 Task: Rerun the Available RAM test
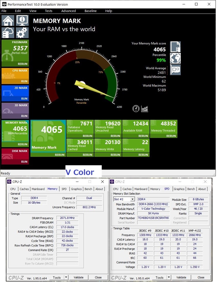tap(143, 136)
